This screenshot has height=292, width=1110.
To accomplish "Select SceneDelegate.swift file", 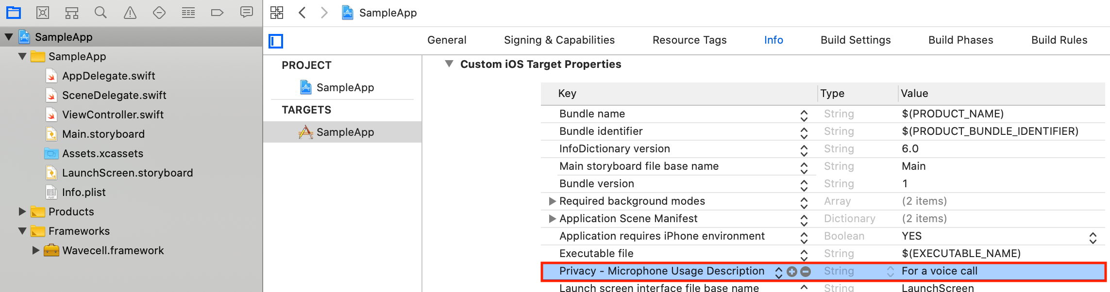I will [114, 95].
